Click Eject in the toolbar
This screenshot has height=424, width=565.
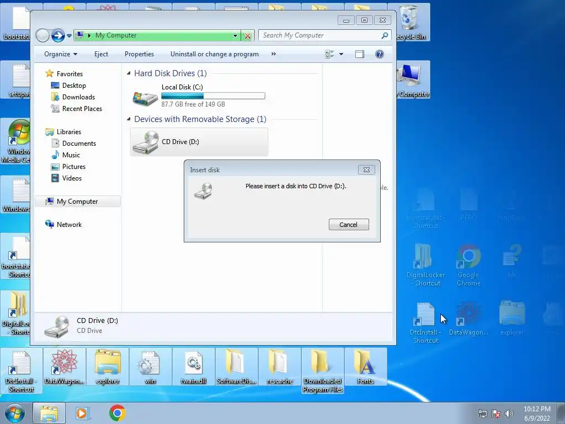[101, 54]
